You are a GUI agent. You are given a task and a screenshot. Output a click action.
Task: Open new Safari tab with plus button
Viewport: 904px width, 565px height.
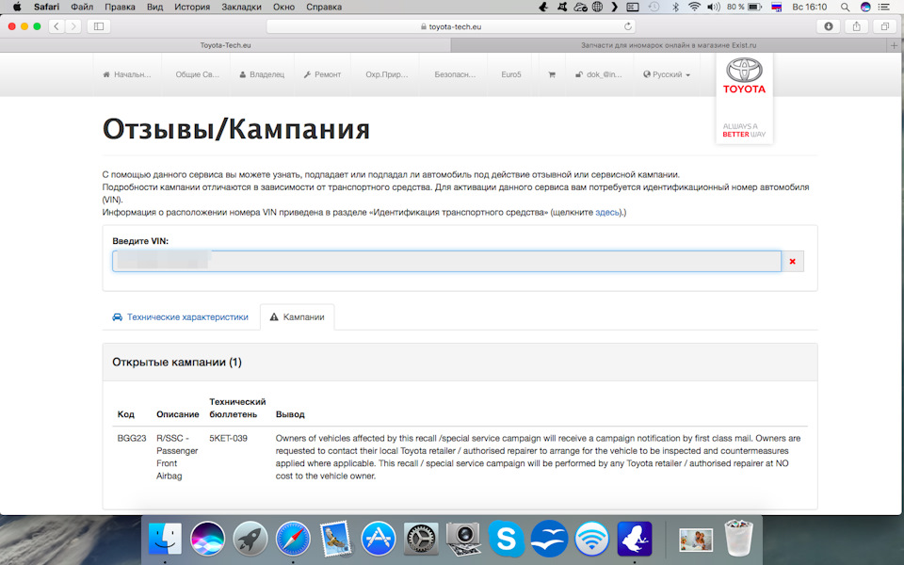coord(894,44)
